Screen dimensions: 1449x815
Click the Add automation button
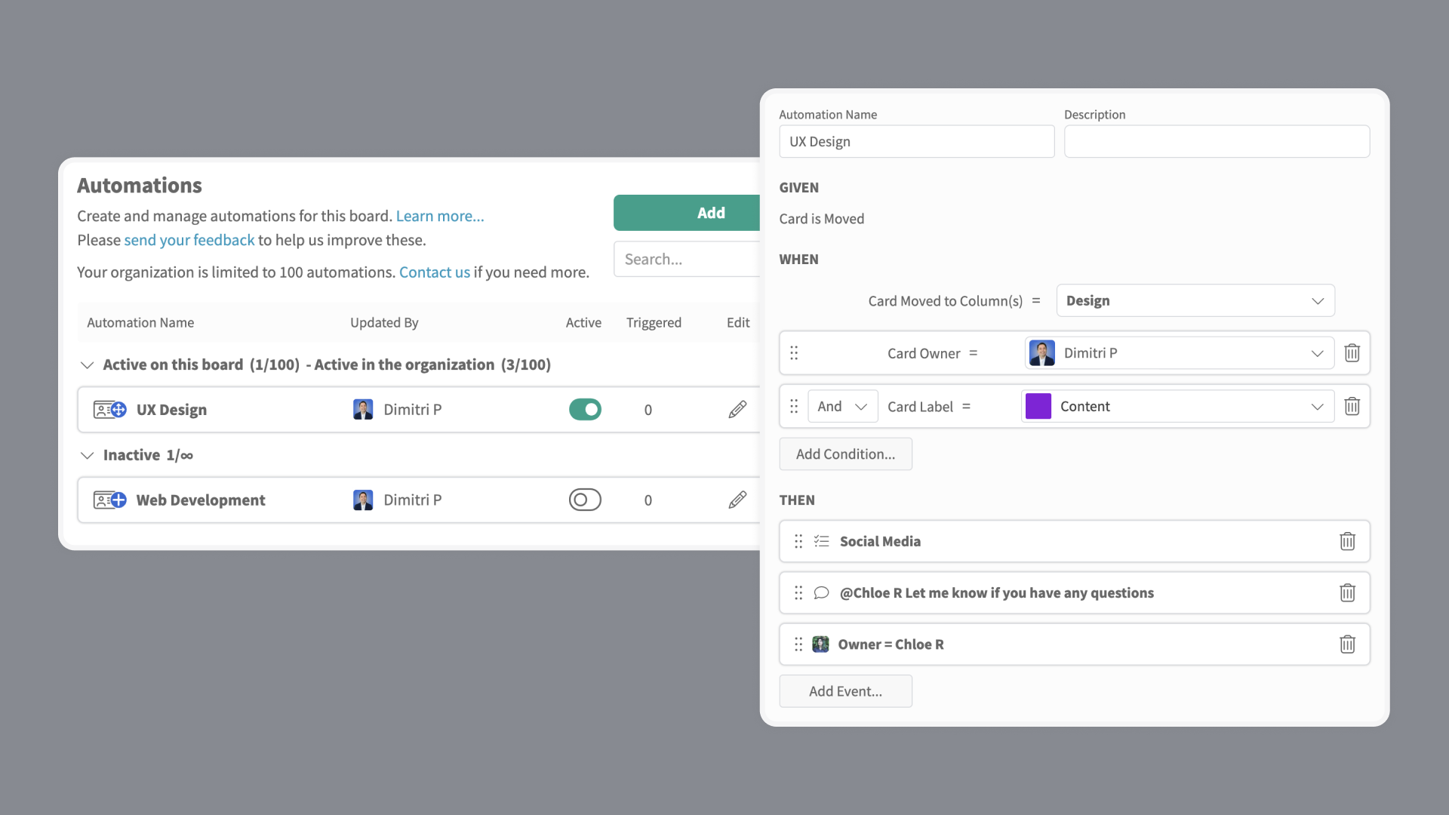click(688, 213)
